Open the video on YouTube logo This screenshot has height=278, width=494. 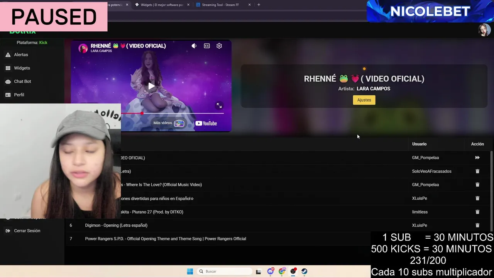coord(206,124)
